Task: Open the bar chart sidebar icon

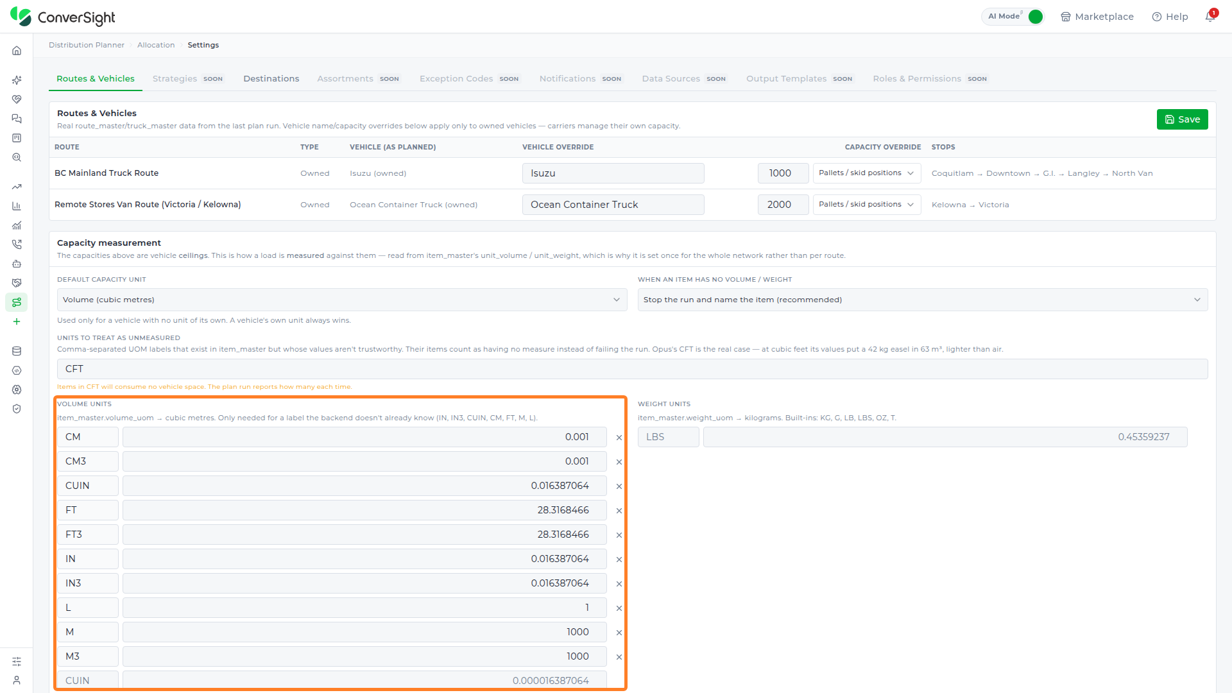Action: click(17, 206)
